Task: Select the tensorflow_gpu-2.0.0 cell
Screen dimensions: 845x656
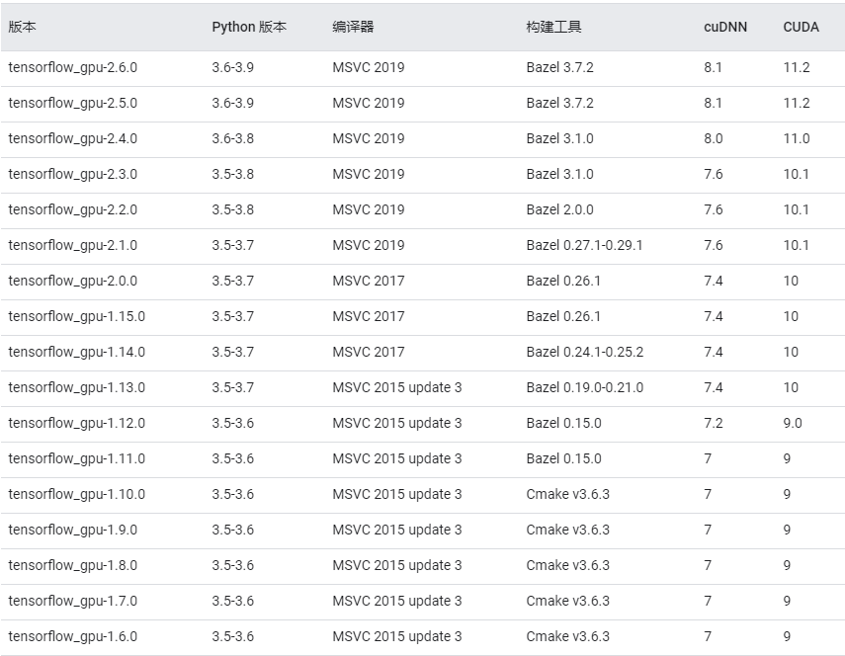Action: pos(73,282)
